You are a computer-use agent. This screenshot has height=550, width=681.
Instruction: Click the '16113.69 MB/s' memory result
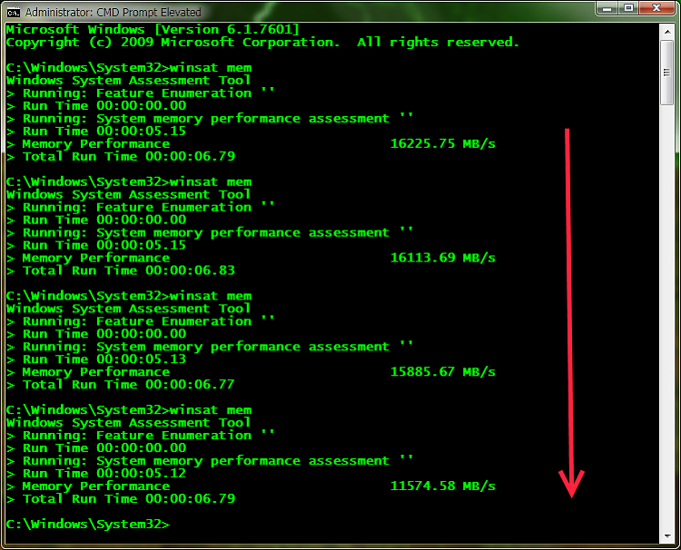(x=442, y=258)
